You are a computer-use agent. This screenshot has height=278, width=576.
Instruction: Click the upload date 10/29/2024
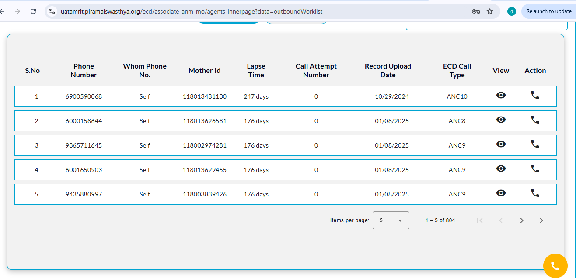click(392, 96)
